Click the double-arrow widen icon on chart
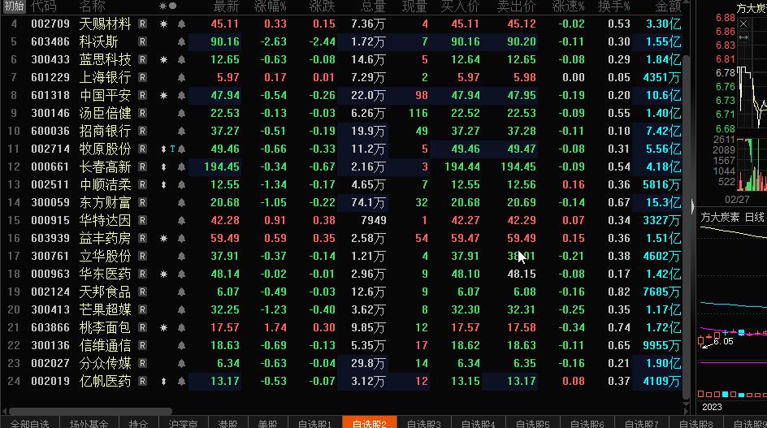This screenshot has height=428, width=767. [x=743, y=37]
